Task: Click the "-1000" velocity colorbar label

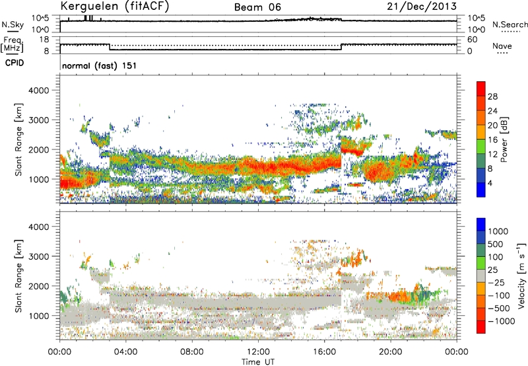Action: pyautogui.click(x=501, y=321)
